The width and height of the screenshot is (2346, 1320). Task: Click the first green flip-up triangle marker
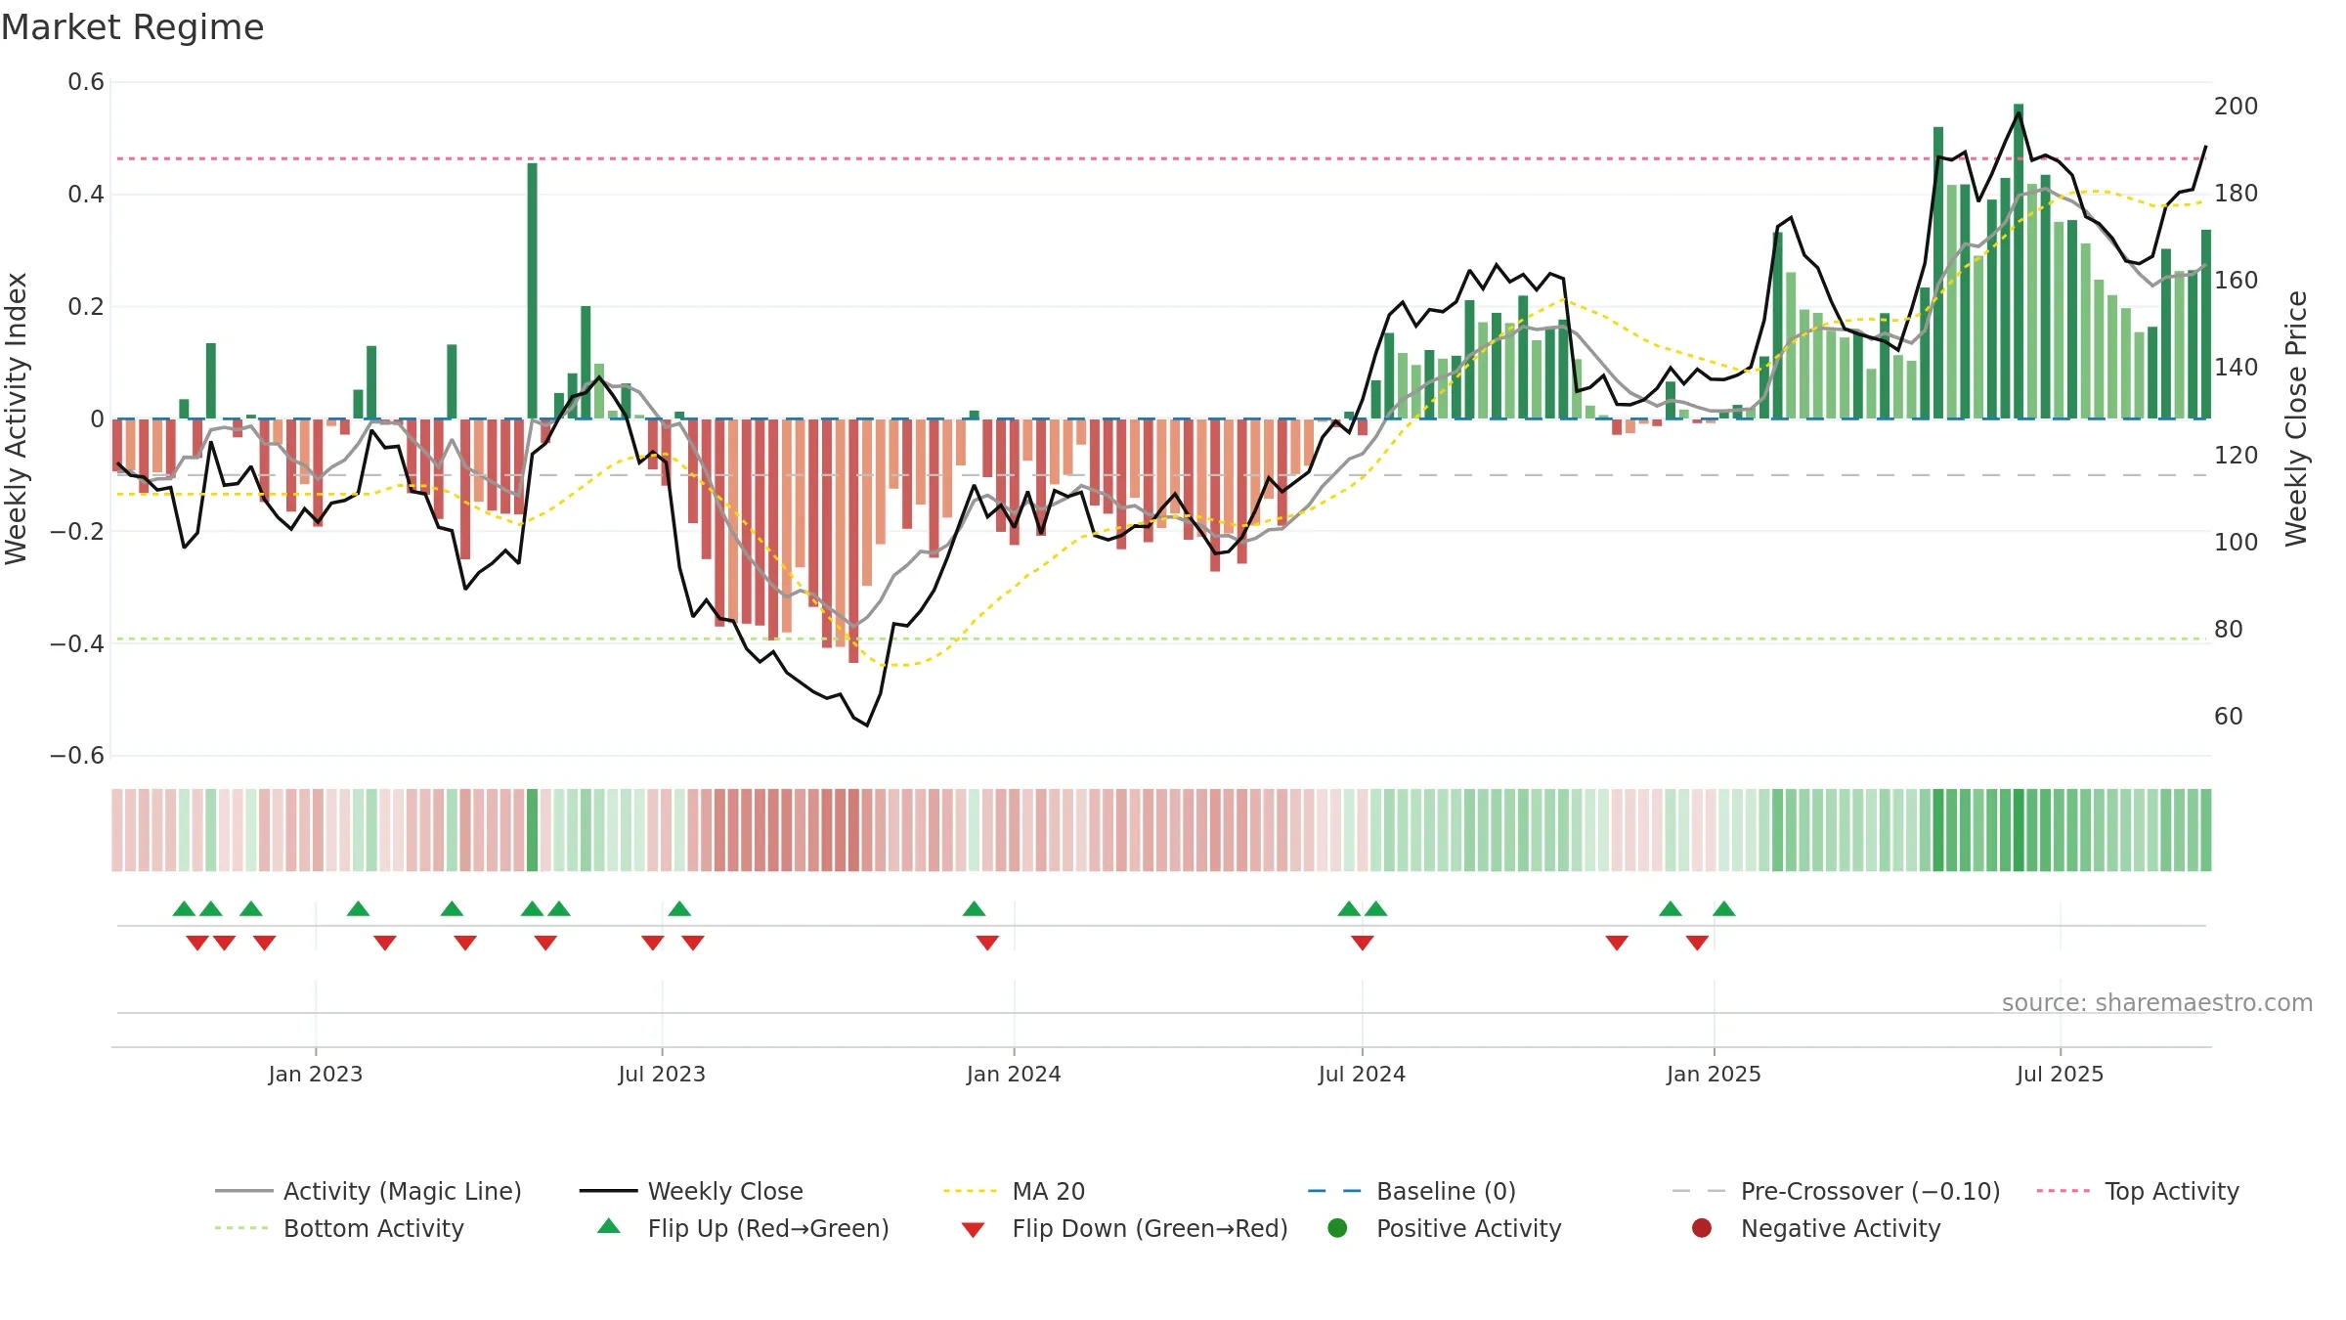(184, 909)
